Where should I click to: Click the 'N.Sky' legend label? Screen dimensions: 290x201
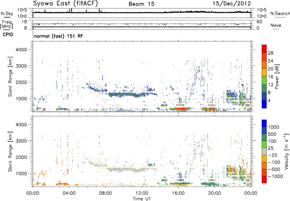coord(7,13)
